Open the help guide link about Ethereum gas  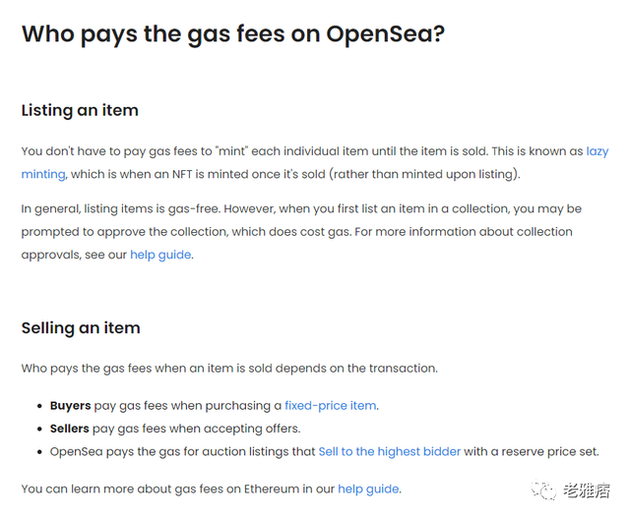tap(368, 489)
